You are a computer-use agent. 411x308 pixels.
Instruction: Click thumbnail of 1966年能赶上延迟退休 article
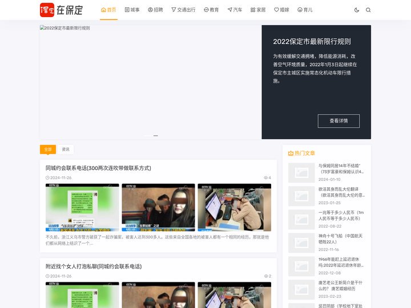(301, 266)
